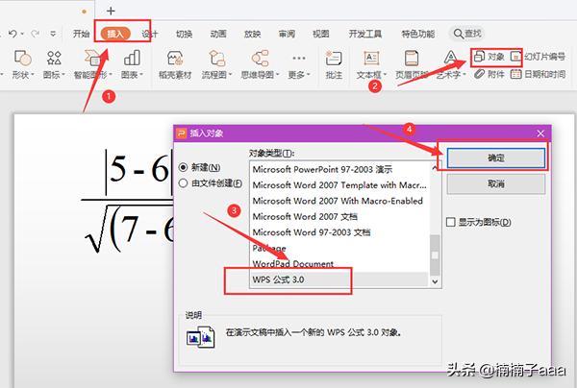Select Microsoft Word 97-2003 文档 entry
The height and width of the screenshot is (388, 577).
pyautogui.click(x=339, y=232)
